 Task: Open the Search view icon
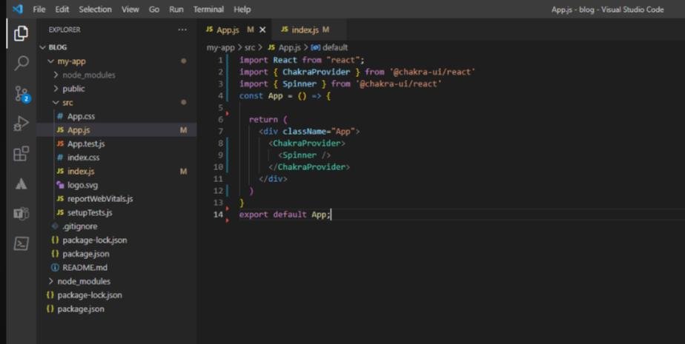point(21,63)
